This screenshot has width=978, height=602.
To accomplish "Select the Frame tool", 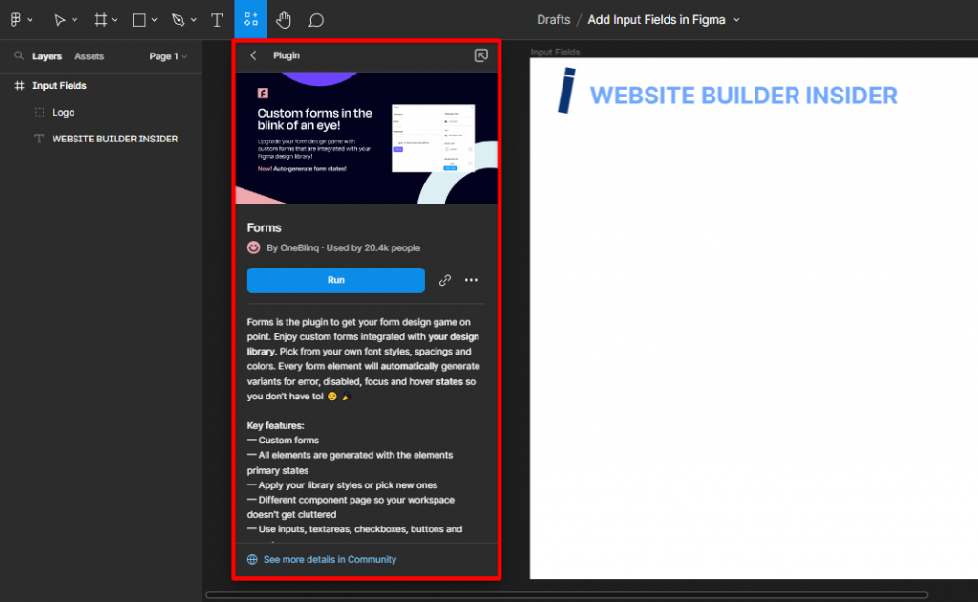I will [101, 19].
